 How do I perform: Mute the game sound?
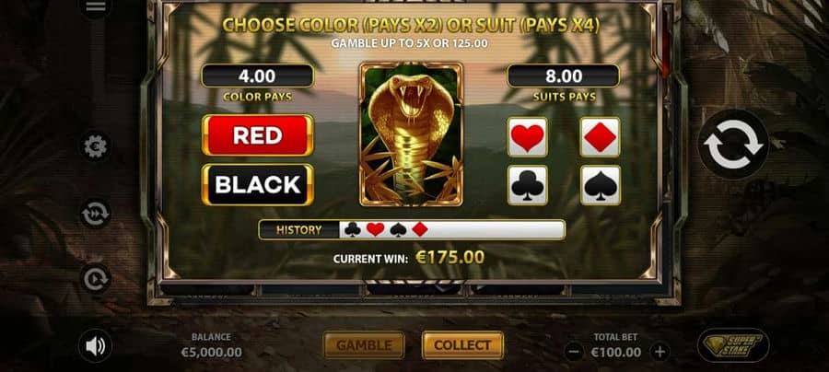(x=95, y=346)
